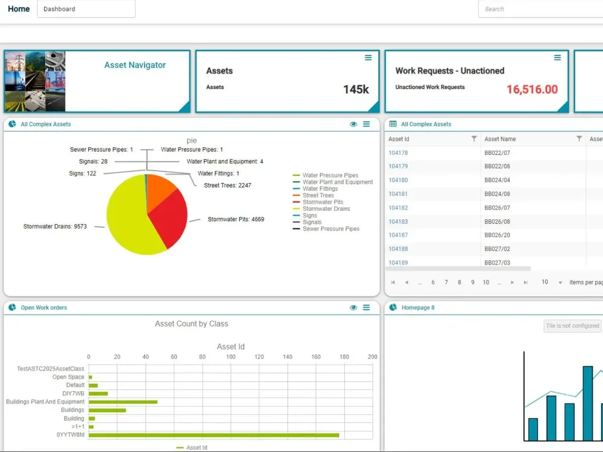Open the All Complex Assets pie chart menu
This screenshot has height=452, width=603.
[366, 124]
